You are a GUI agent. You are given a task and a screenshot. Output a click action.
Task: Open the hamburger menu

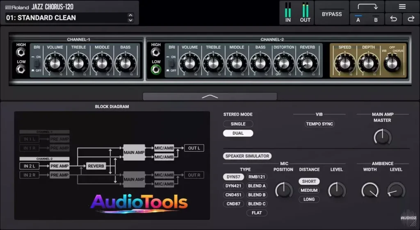pos(402,7)
